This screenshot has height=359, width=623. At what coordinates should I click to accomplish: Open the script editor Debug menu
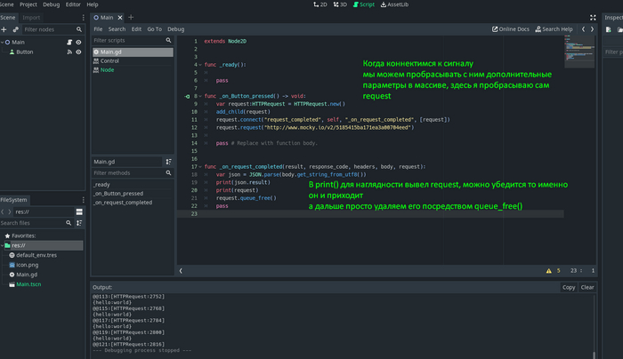point(176,29)
